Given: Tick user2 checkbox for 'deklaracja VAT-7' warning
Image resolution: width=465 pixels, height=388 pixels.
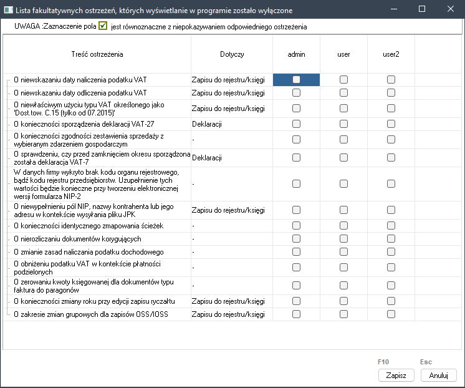Looking at the screenshot, I should pos(391,158).
